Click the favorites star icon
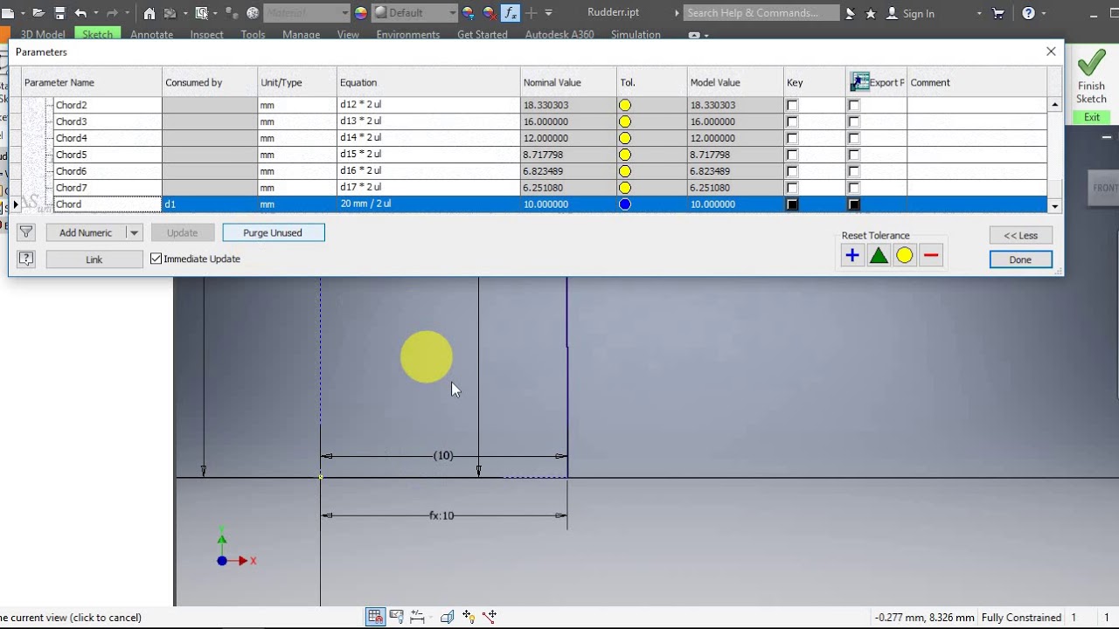The height and width of the screenshot is (629, 1119). pos(871,13)
